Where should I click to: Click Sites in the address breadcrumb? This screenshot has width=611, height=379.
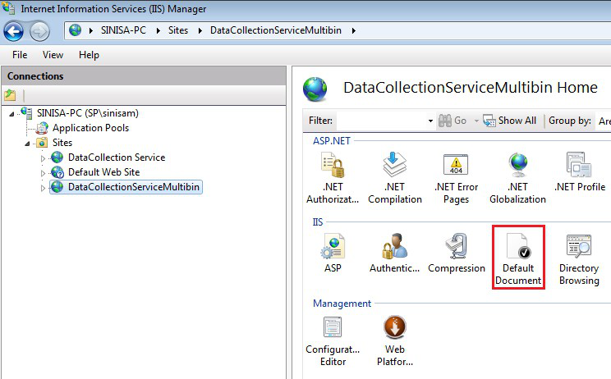tap(178, 30)
